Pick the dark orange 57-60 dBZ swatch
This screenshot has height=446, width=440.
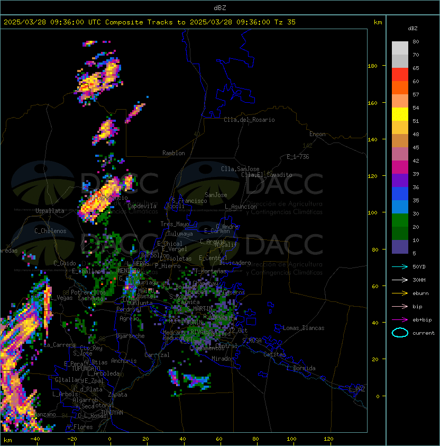pyautogui.click(x=400, y=87)
